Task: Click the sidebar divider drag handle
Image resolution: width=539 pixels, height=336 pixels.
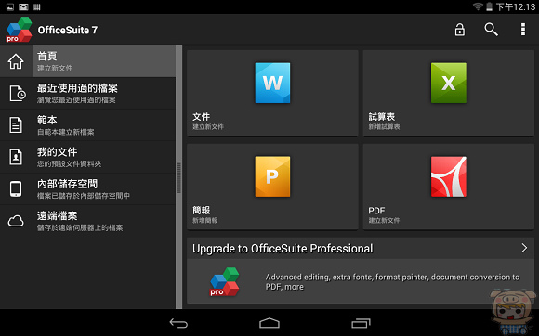Action: (178, 177)
